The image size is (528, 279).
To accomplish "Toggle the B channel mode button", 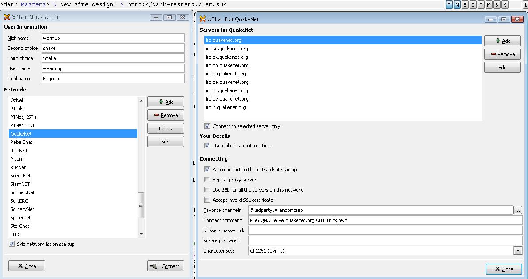I will coord(497,5).
